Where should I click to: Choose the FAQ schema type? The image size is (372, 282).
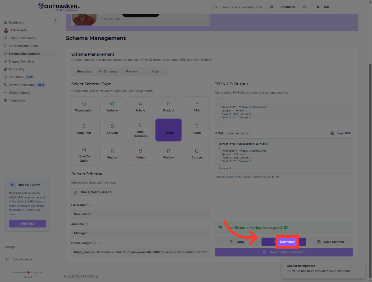point(197,107)
